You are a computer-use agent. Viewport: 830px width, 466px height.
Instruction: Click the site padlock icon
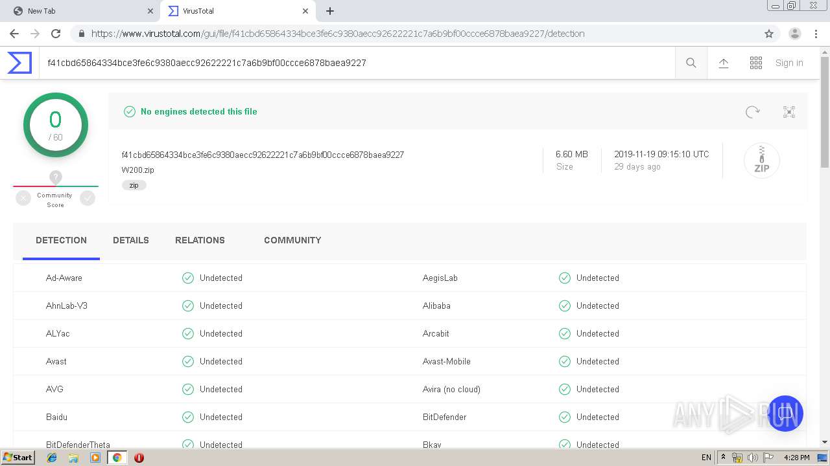(81, 34)
